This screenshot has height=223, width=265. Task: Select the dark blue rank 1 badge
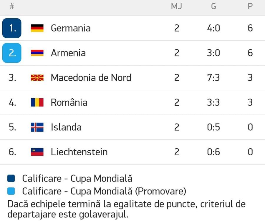(12, 28)
